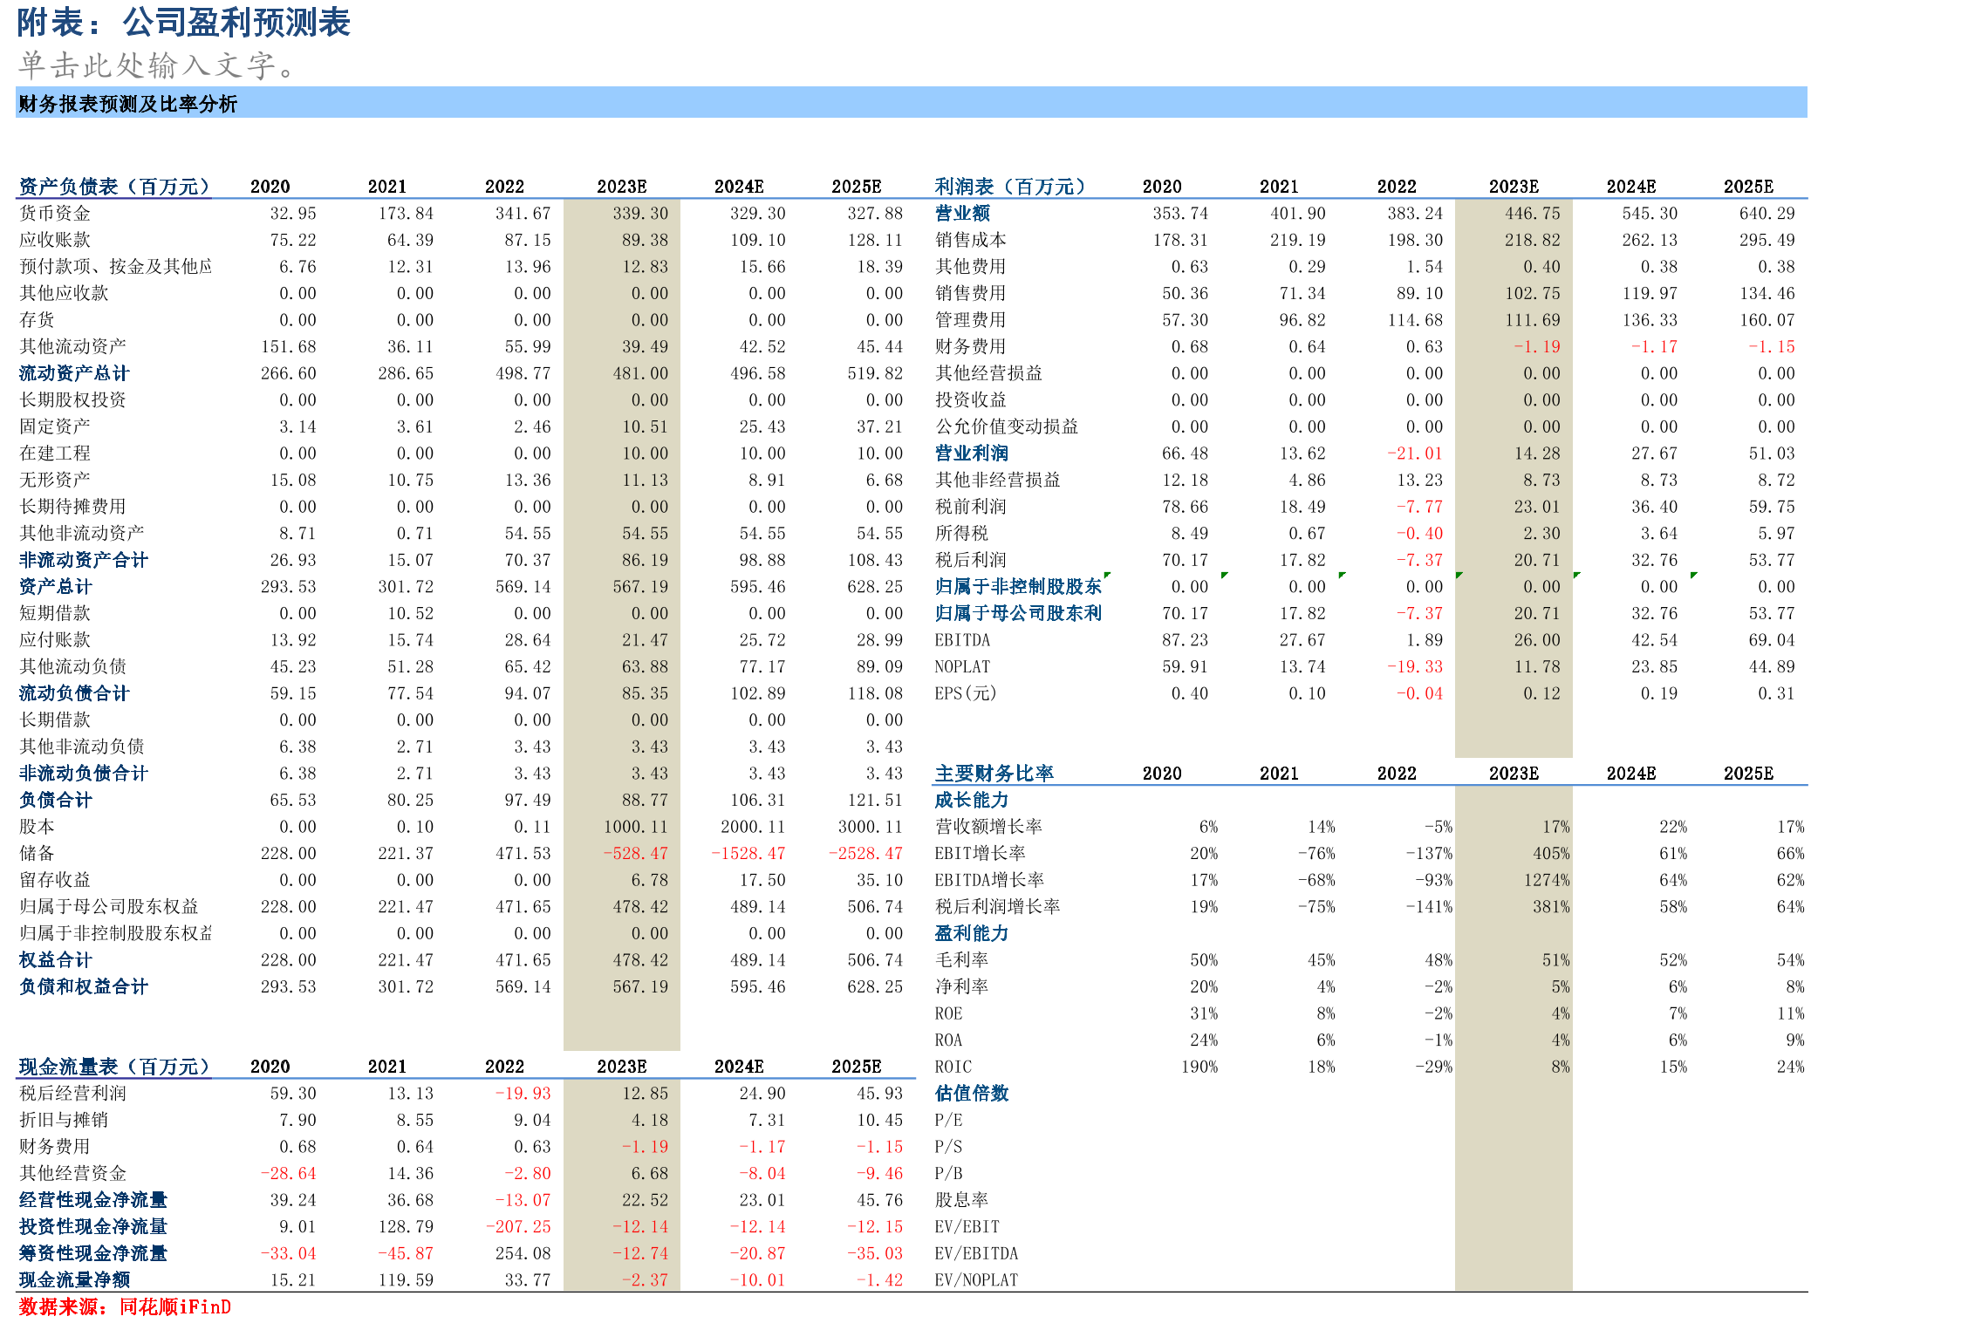Select the 应收账款 row label
The width and height of the screenshot is (1975, 1330).
(x=55, y=240)
